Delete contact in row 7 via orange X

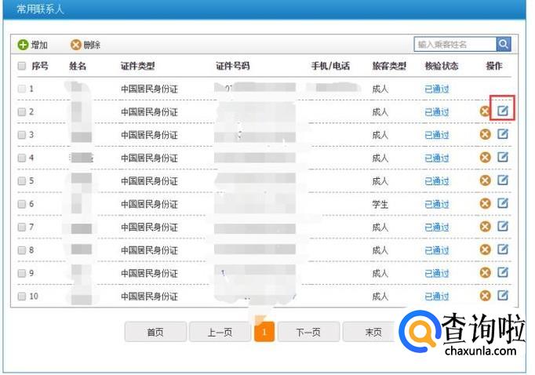[485, 227]
